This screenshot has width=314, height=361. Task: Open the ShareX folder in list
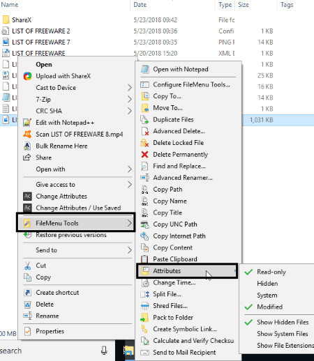(22, 20)
